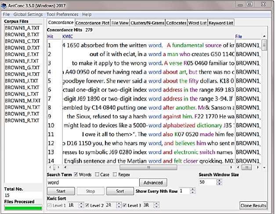This screenshot has height=214, width=275.
Task: Enable the Regex checkbox
Action: click(115, 175)
